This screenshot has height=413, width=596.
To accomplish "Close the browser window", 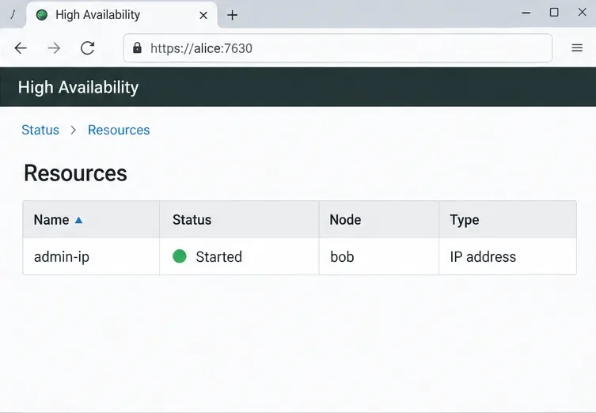I will click(582, 12).
